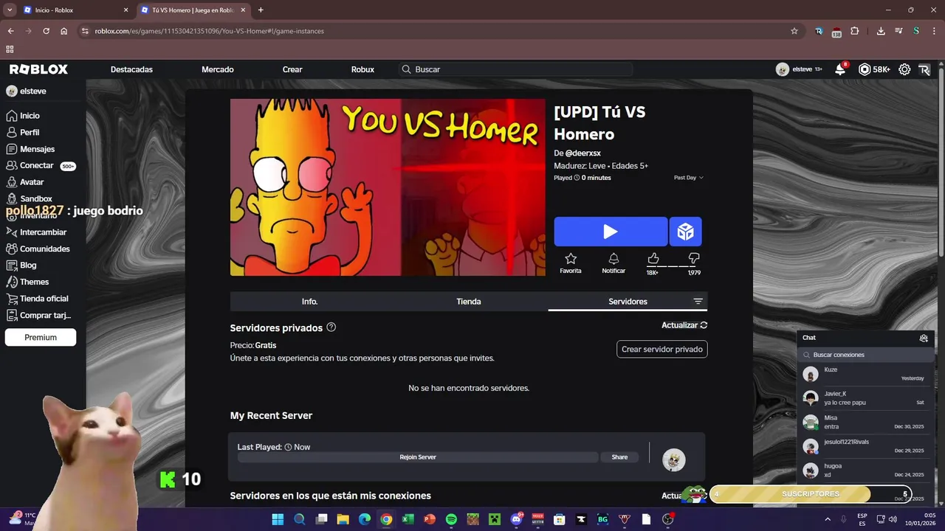
Task: Open Robux in Roblox top menu
Action: pyautogui.click(x=362, y=69)
